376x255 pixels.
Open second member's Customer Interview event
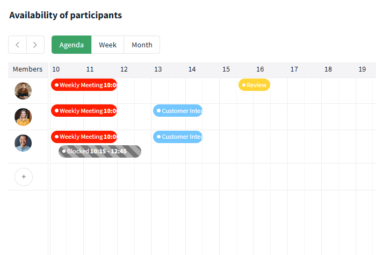[x=178, y=111]
